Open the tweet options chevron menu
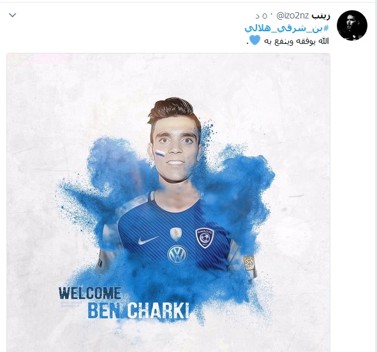The height and width of the screenshot is (352, 377). coord(13,15)
